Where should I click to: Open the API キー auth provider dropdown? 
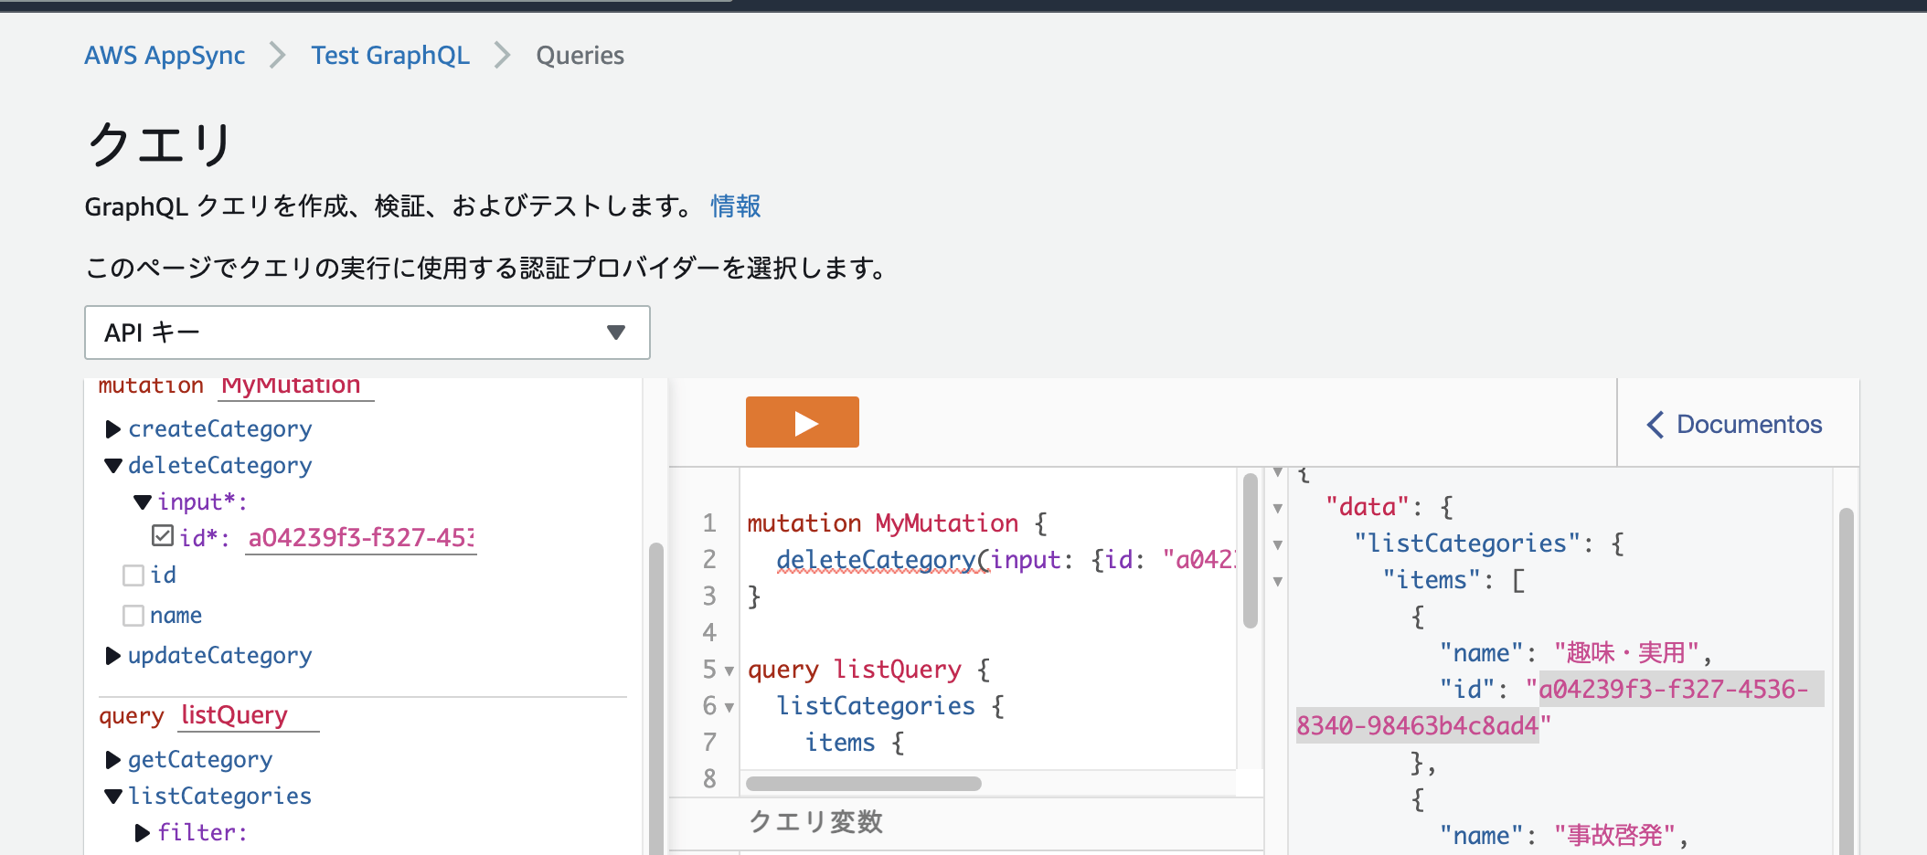click(367, 332)
